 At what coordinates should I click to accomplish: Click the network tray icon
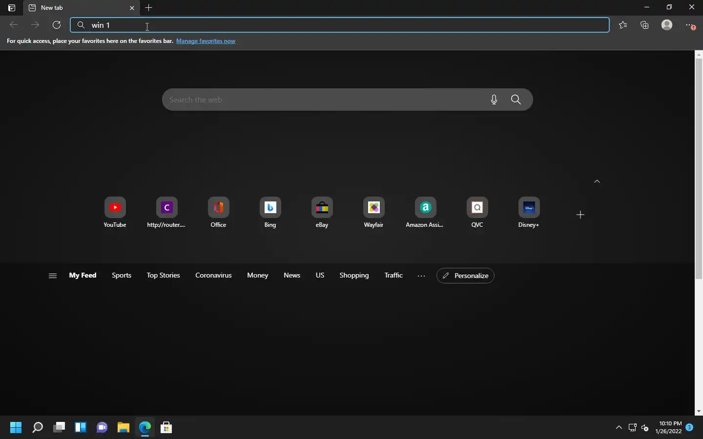tap(633, 428)
